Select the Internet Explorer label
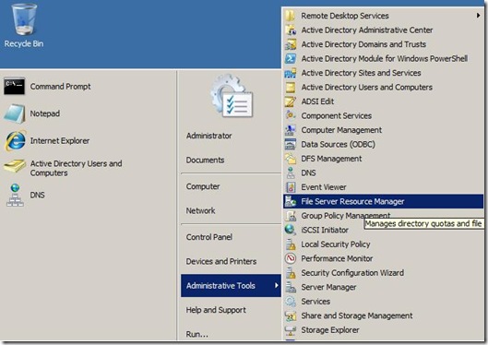Viewport: 488px width, 345px height. point(60,141)
